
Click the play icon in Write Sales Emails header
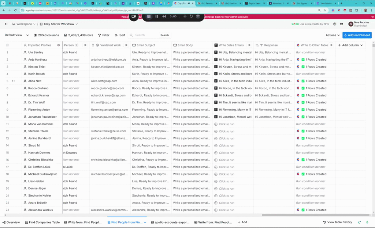pyautogui.click(x=249, y=45)
